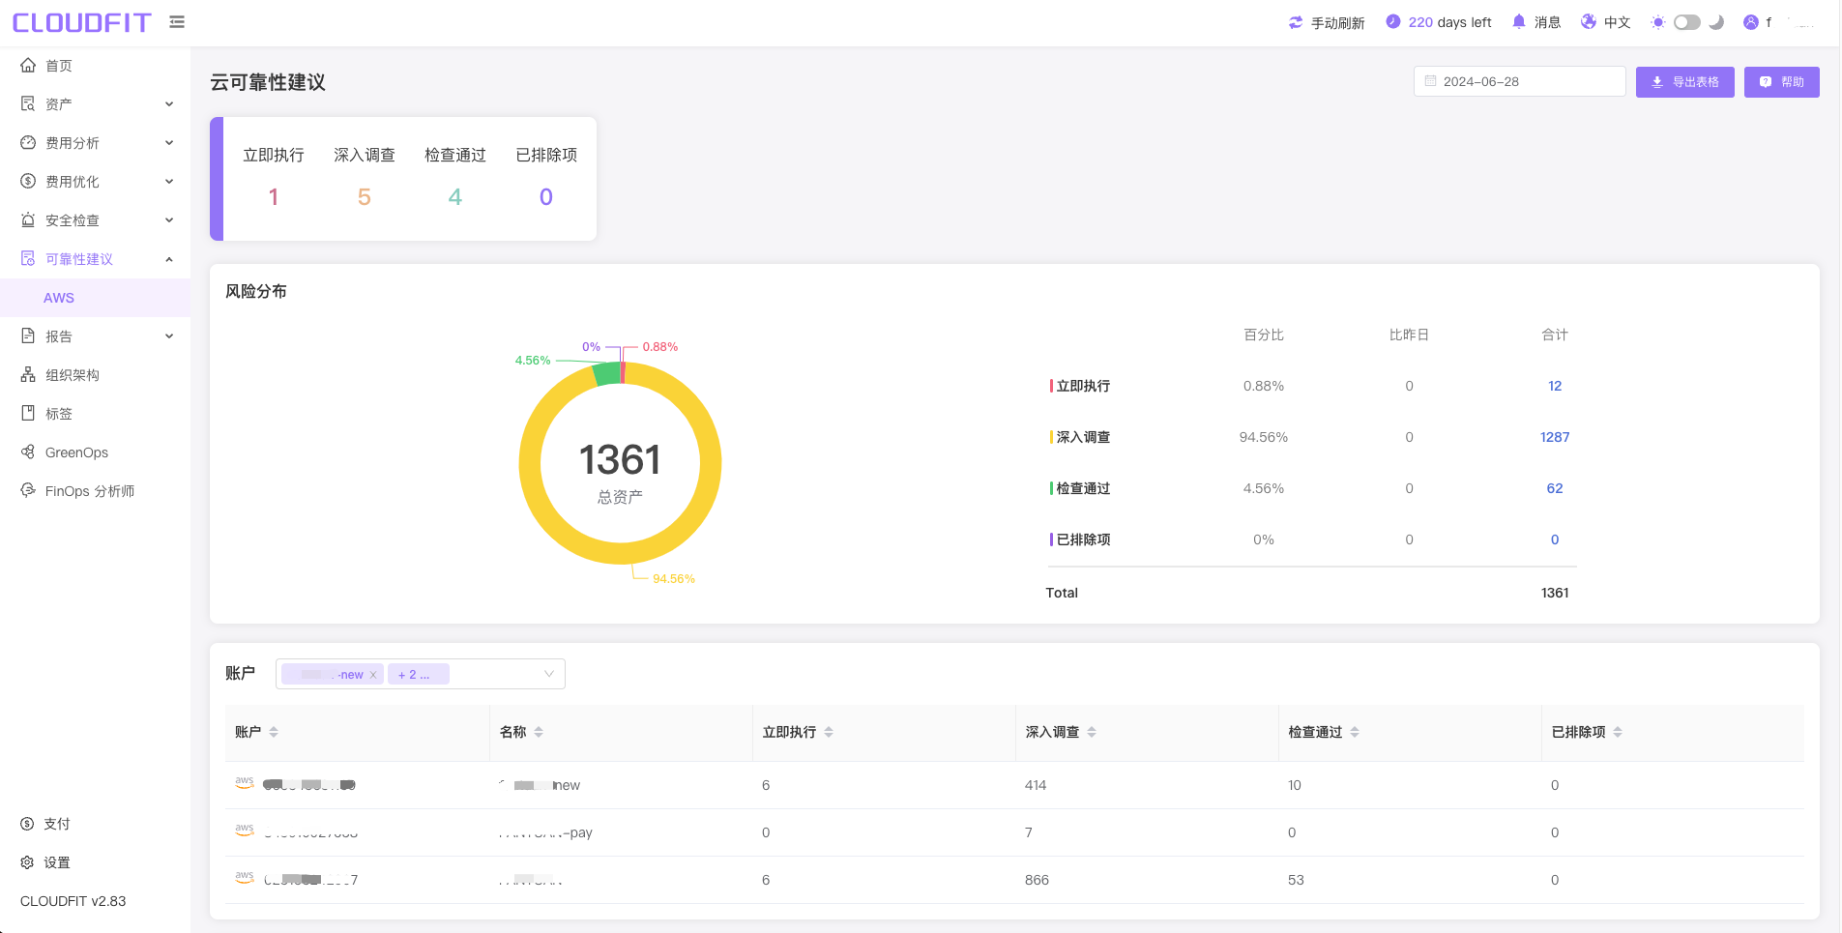Sort table by 账户 column

[274, 732]
